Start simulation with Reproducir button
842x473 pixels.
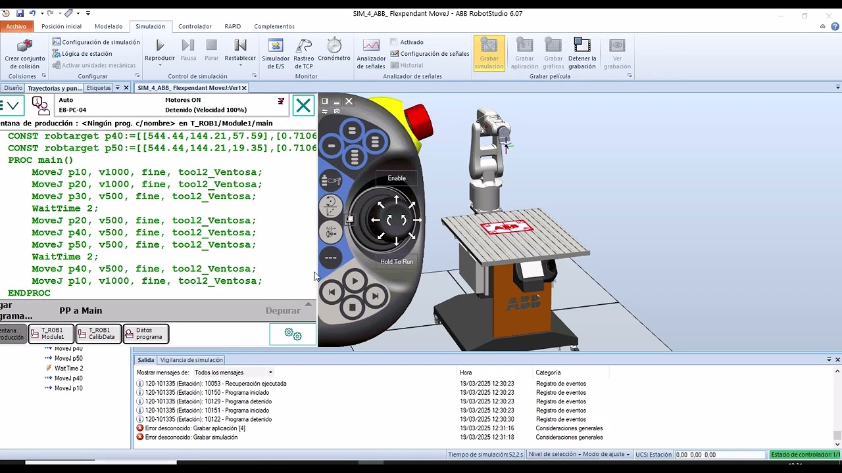tap(160, 51)
